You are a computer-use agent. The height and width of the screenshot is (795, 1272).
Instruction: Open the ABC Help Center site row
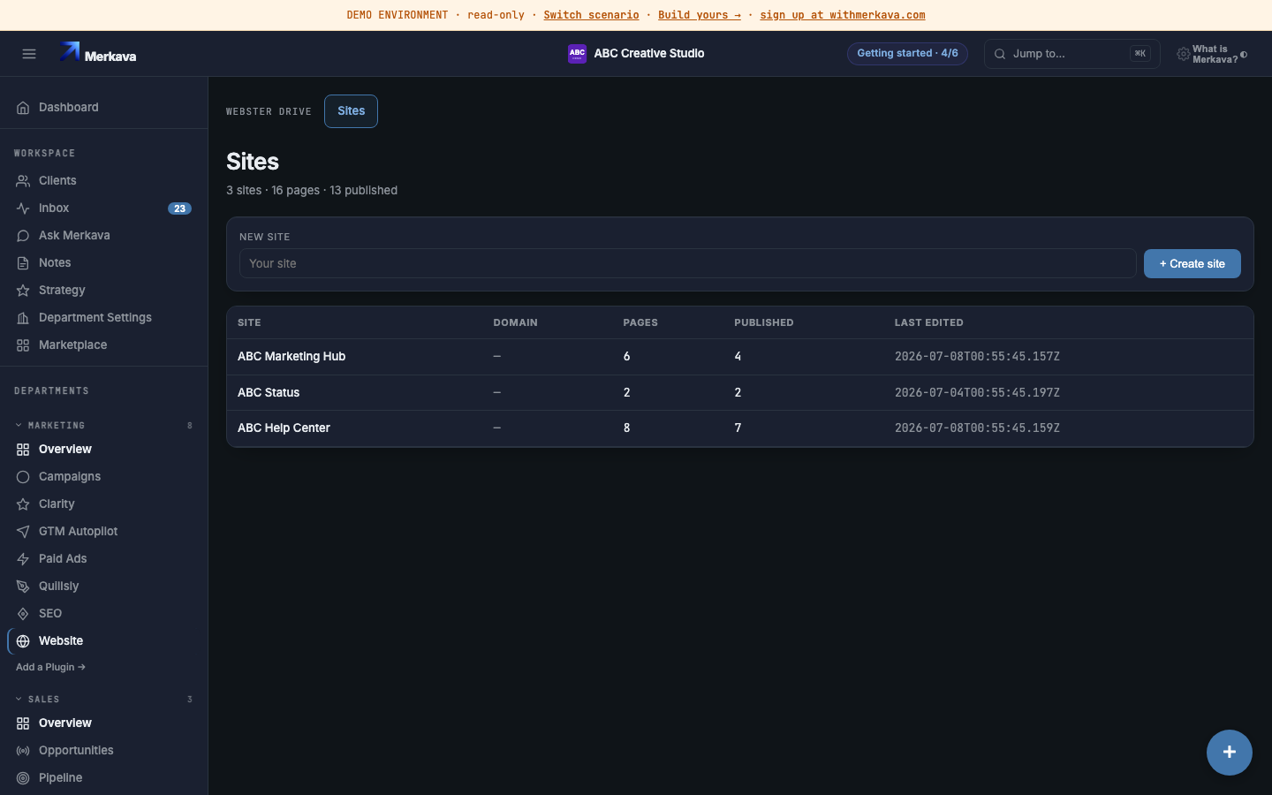click(740, 428)
